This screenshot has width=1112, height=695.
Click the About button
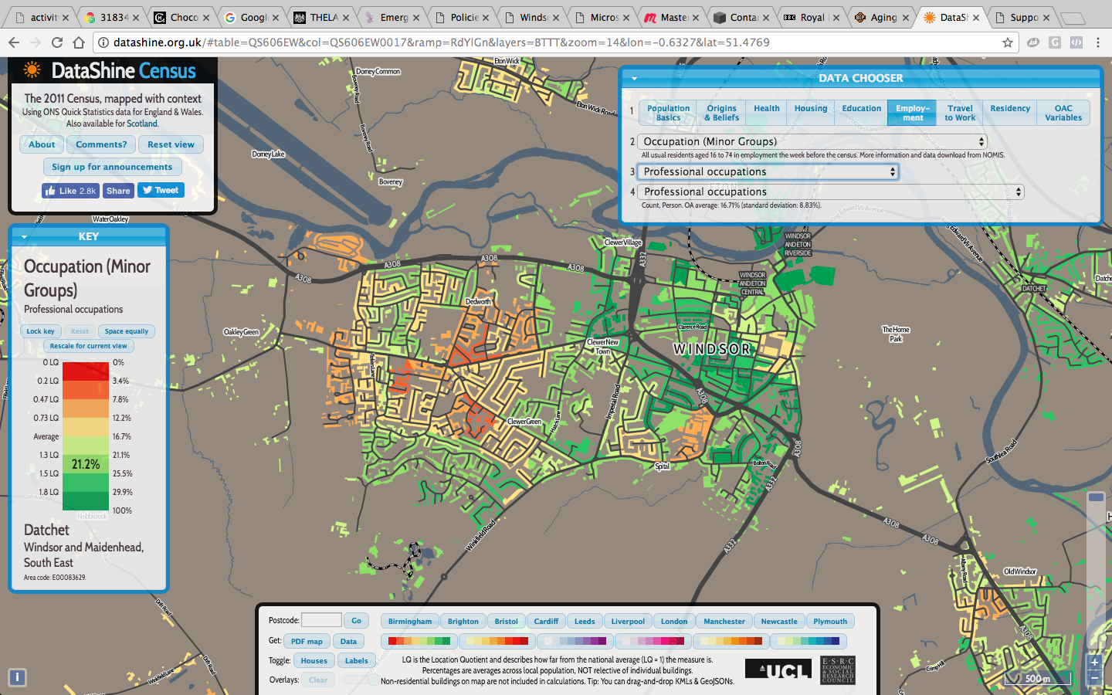[42, 144]
